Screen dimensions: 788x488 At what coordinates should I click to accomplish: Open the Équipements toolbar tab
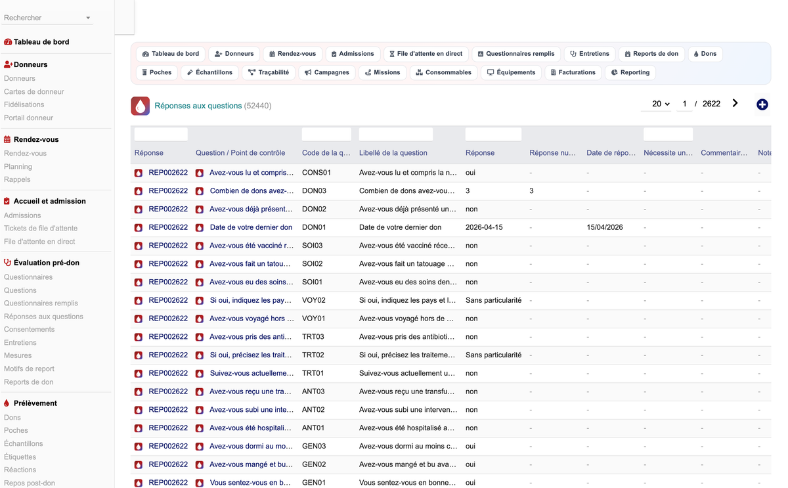[x=512, y=72]
